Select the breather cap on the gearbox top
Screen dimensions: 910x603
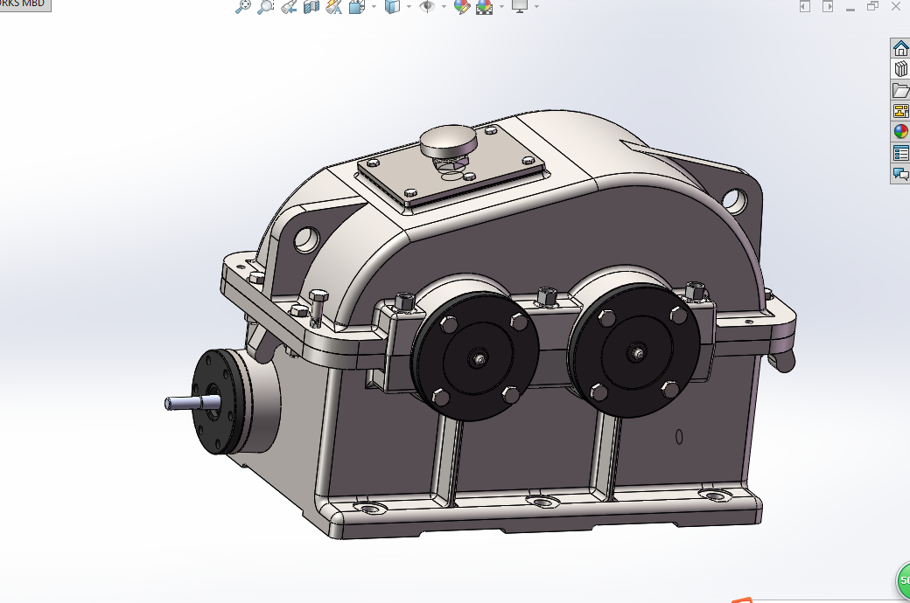(447, 140)
